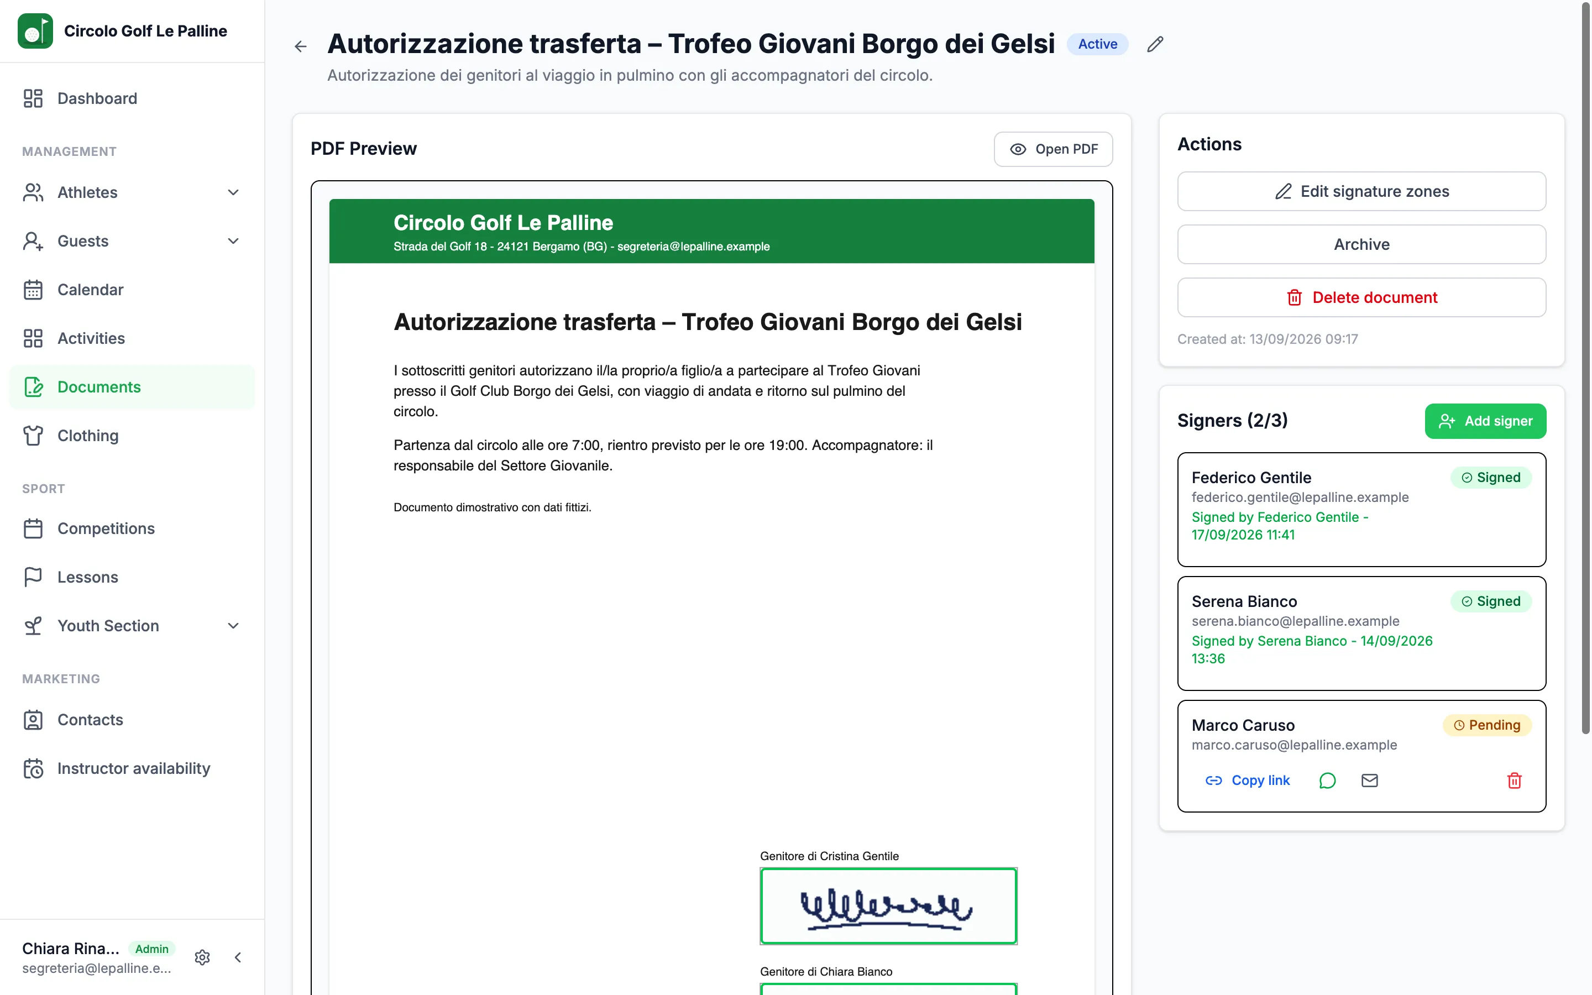Click the Circolo Golf Le Palline logo
The width and height of the screenshot is (1592, 995).
point(35,31)
